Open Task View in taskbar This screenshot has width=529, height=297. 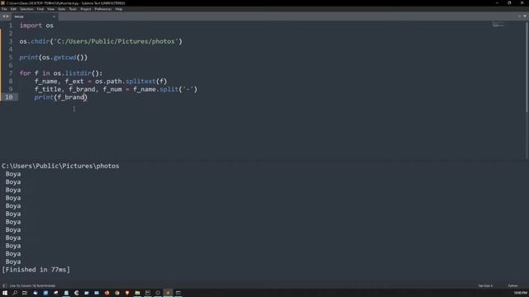(x=25, y=293)
